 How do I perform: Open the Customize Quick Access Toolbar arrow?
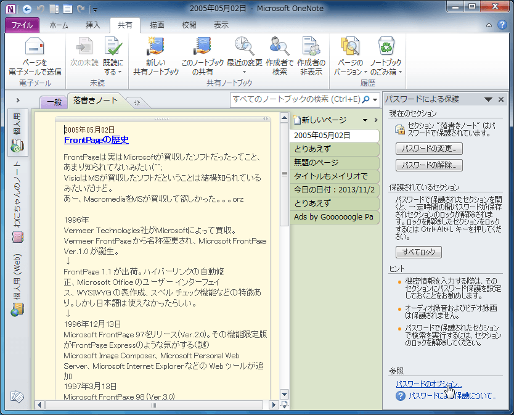click(x=95, y=10)
